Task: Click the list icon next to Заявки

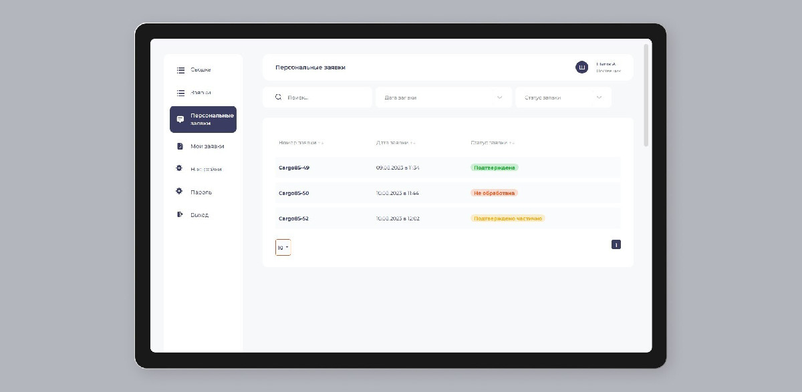Action: [180, 93]
